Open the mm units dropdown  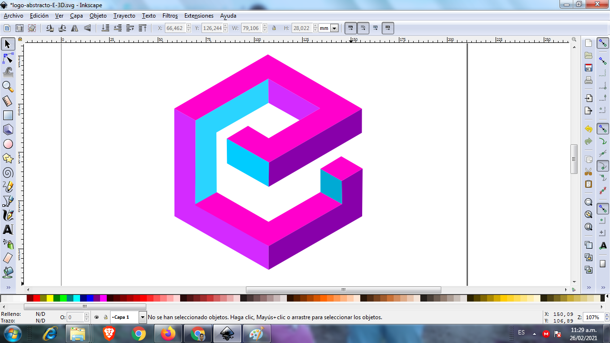[x=335, y=28]
